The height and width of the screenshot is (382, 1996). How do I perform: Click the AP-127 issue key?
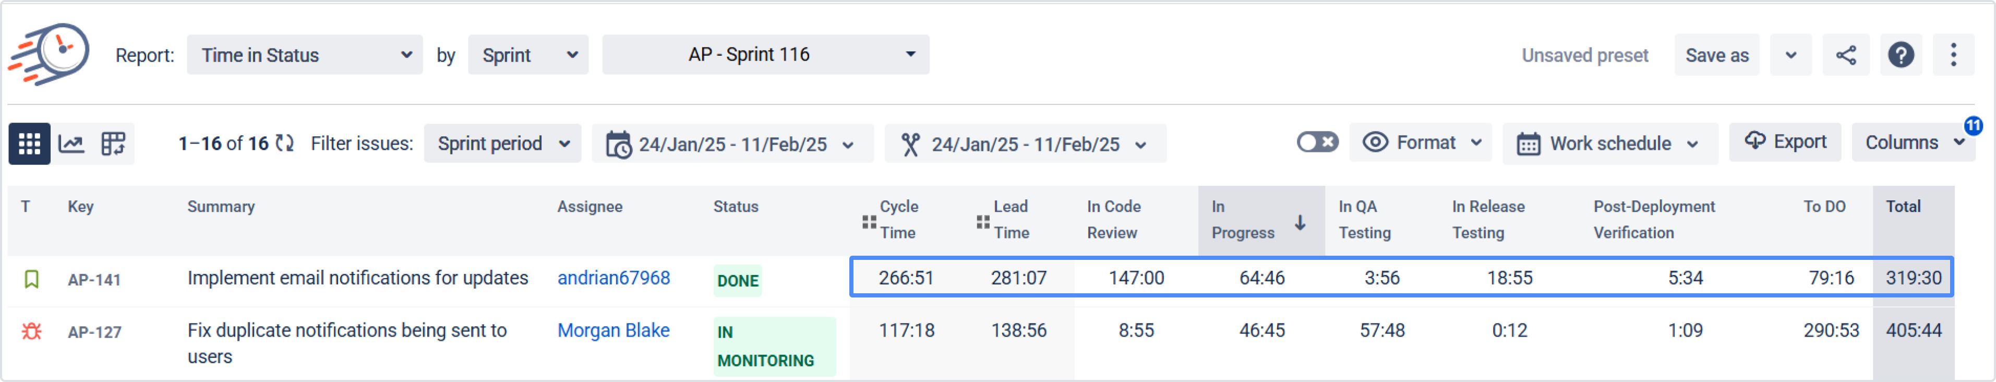click(x=94, y=332)
